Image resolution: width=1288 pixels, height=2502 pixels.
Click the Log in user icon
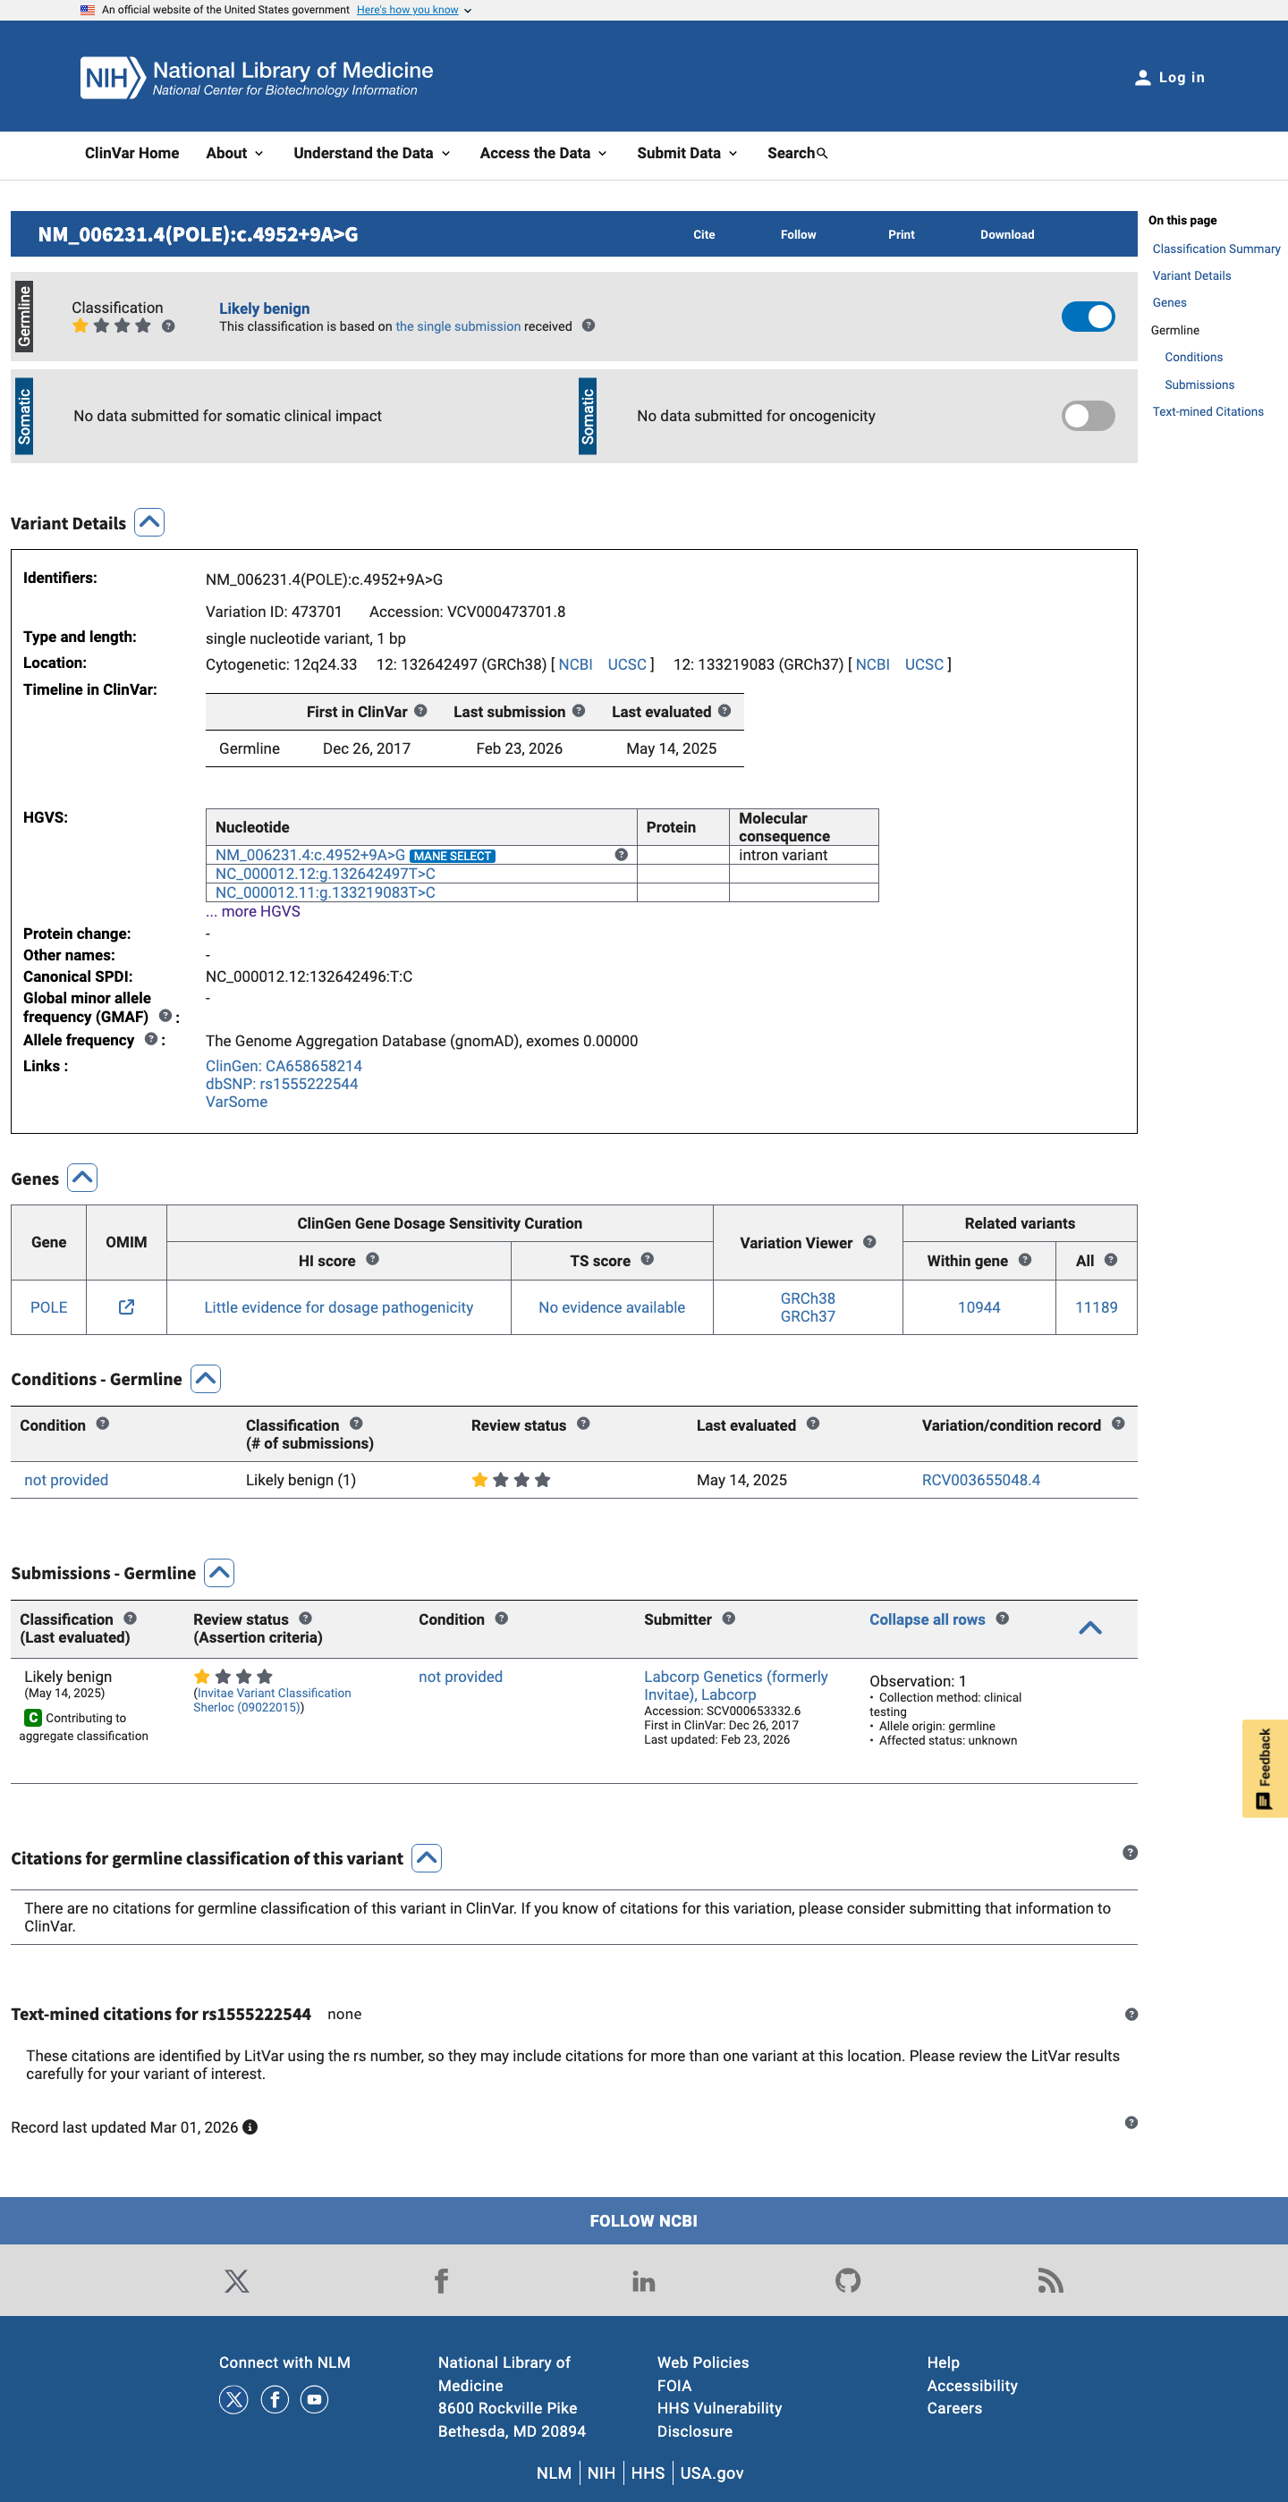[1142, 78]
